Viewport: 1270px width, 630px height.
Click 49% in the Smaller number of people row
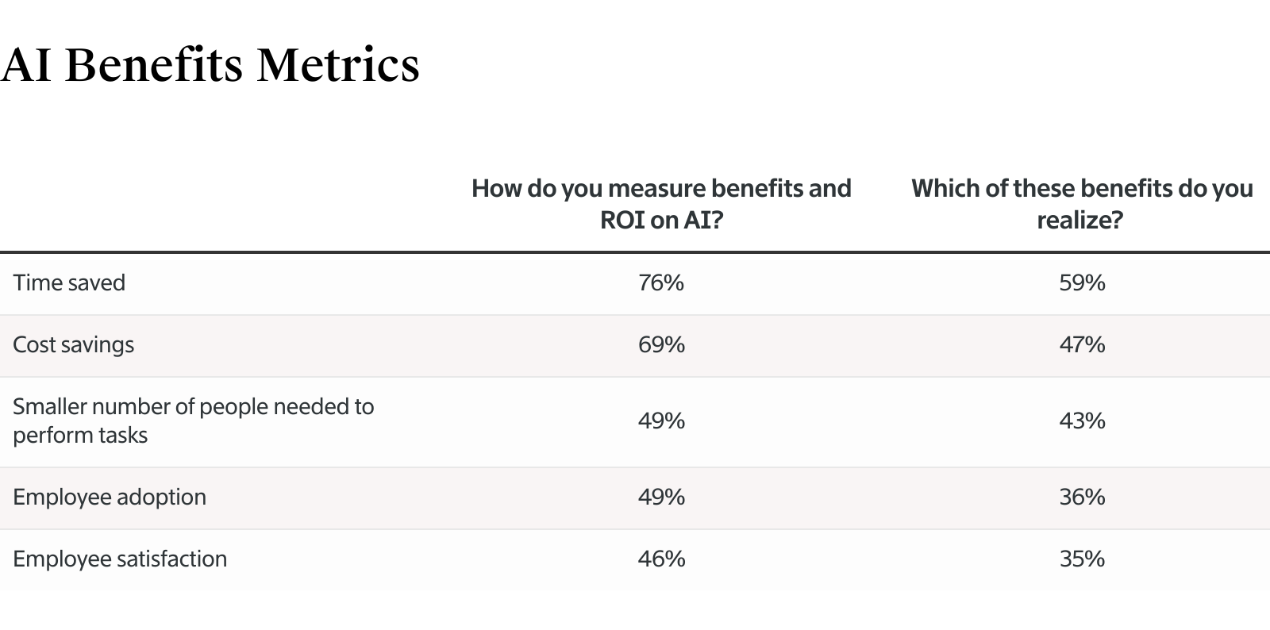[661, 421]
